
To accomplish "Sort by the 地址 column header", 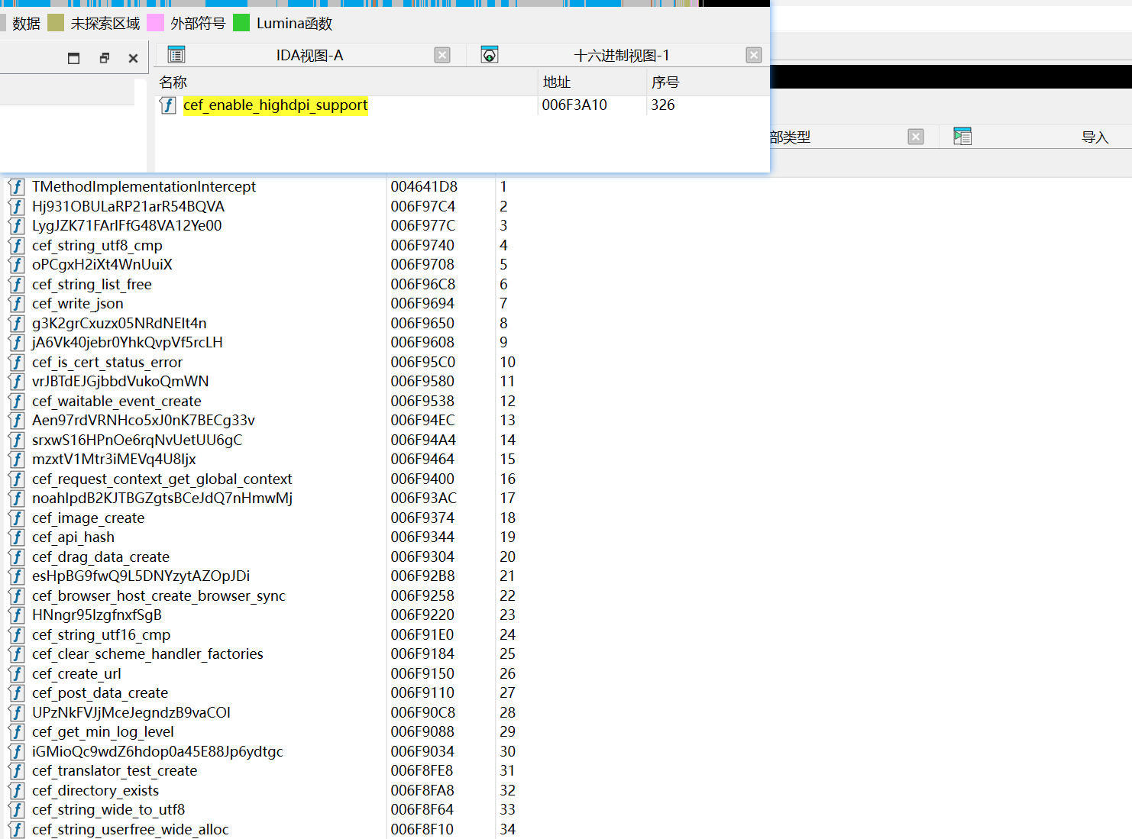I will (557, 82).
